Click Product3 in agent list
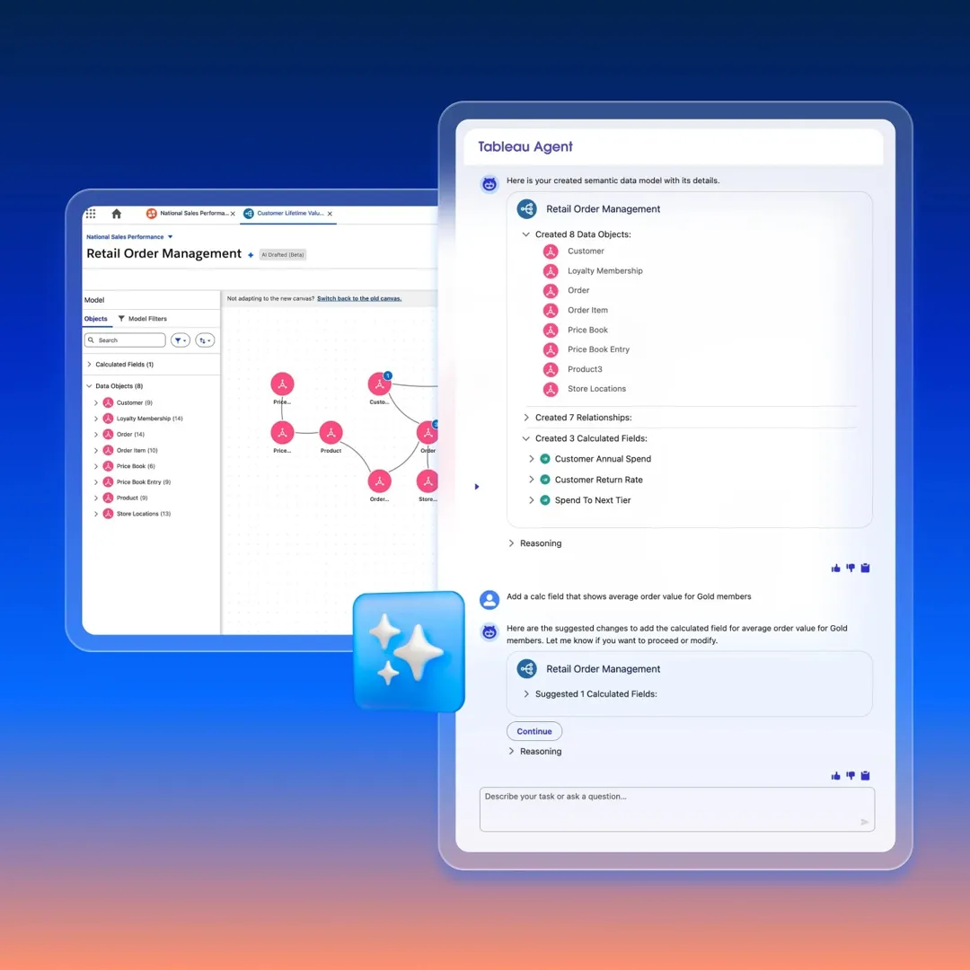 pos(585,369)
